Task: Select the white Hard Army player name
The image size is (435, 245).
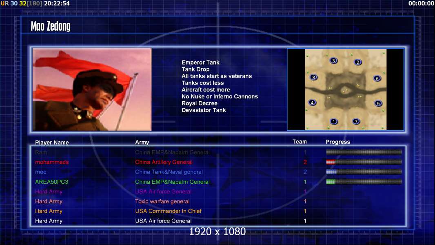Action: 49,221
